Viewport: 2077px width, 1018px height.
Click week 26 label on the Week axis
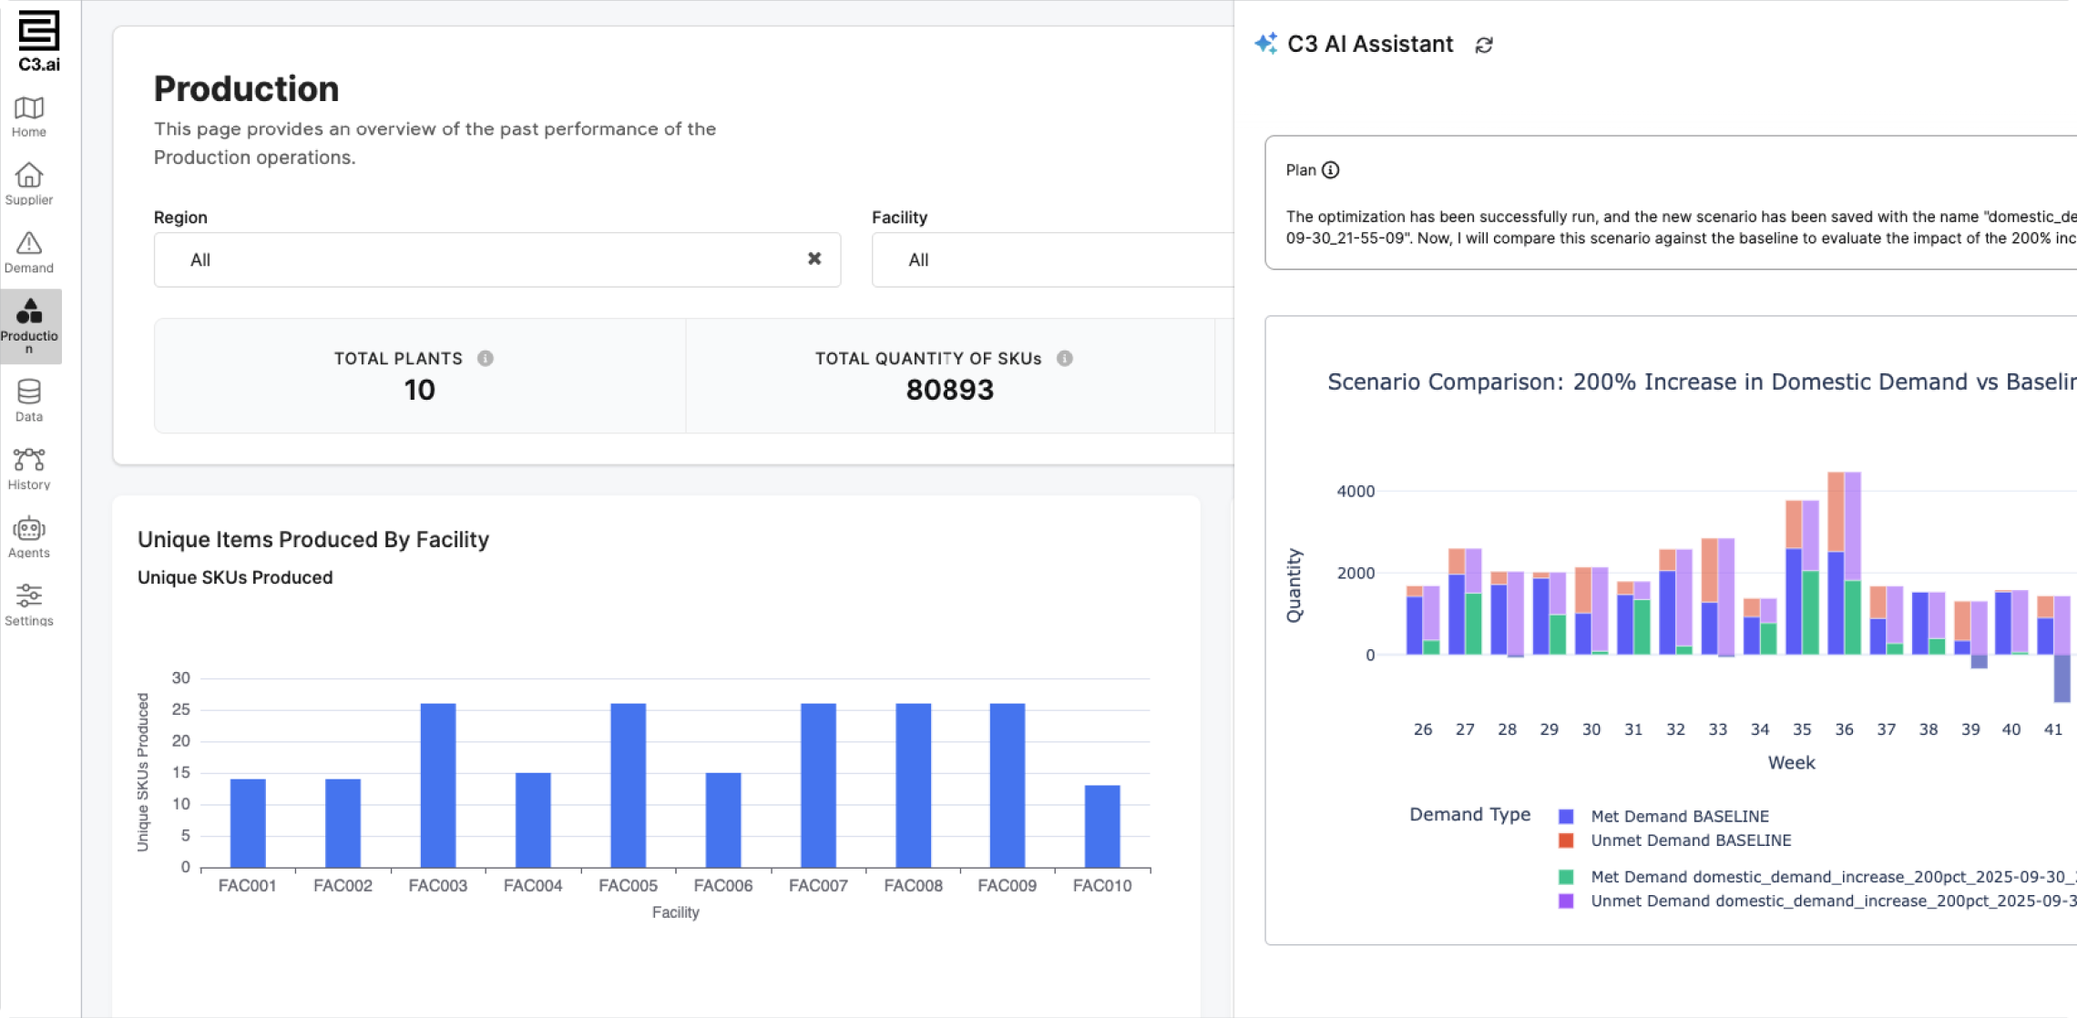pyautogui.click(x=1423, y=729)
